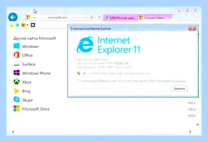Open the address bar autocomplete dropdown arrow
208x142 pixels.
pyautogui.click(x=96, y=17)
